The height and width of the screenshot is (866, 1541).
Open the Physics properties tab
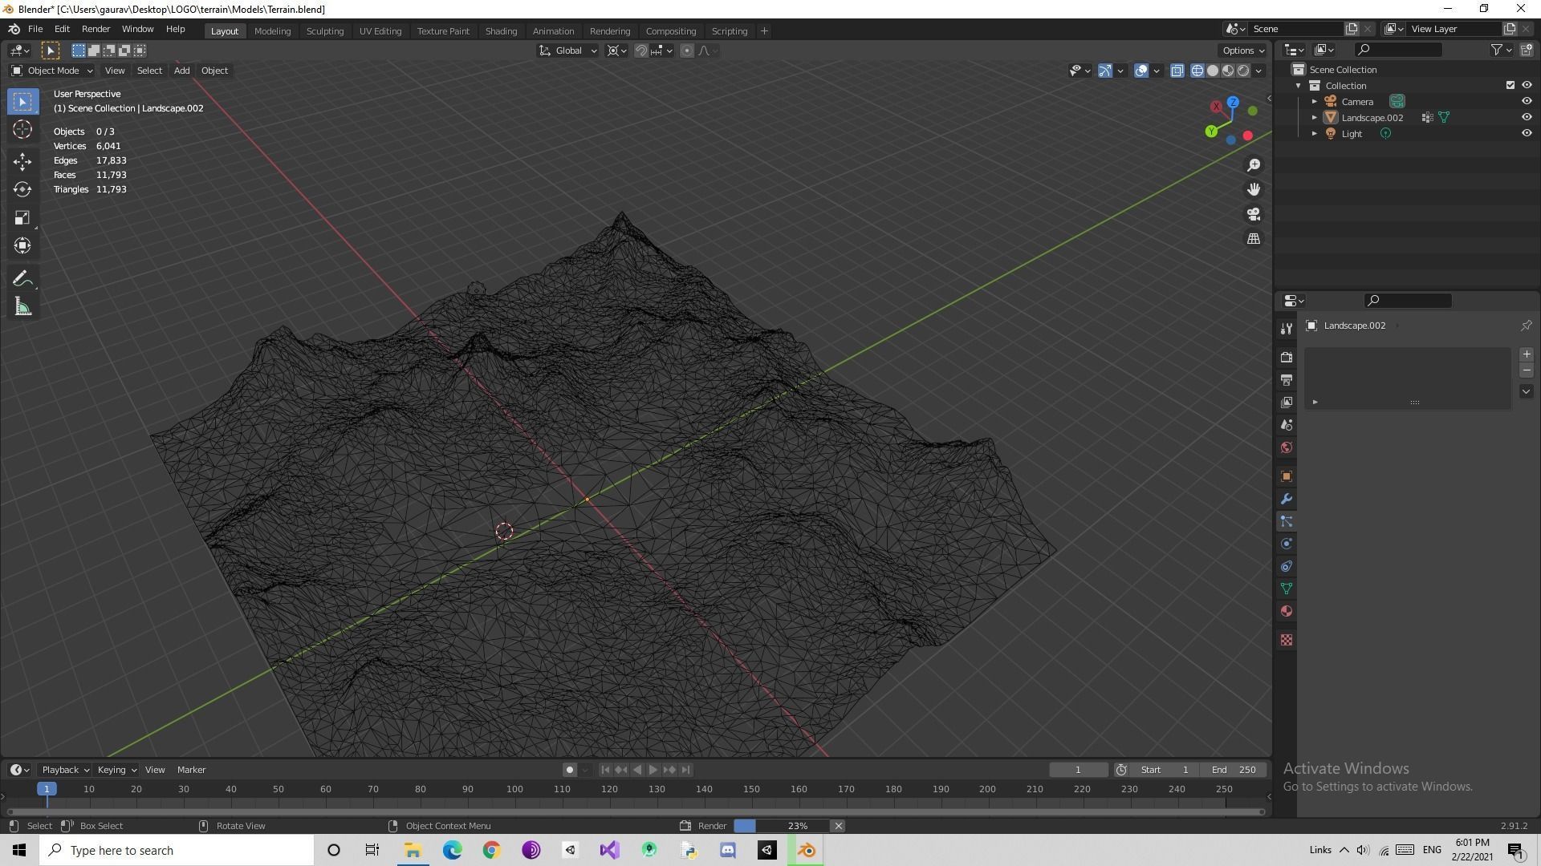[x=1287, y=544]
